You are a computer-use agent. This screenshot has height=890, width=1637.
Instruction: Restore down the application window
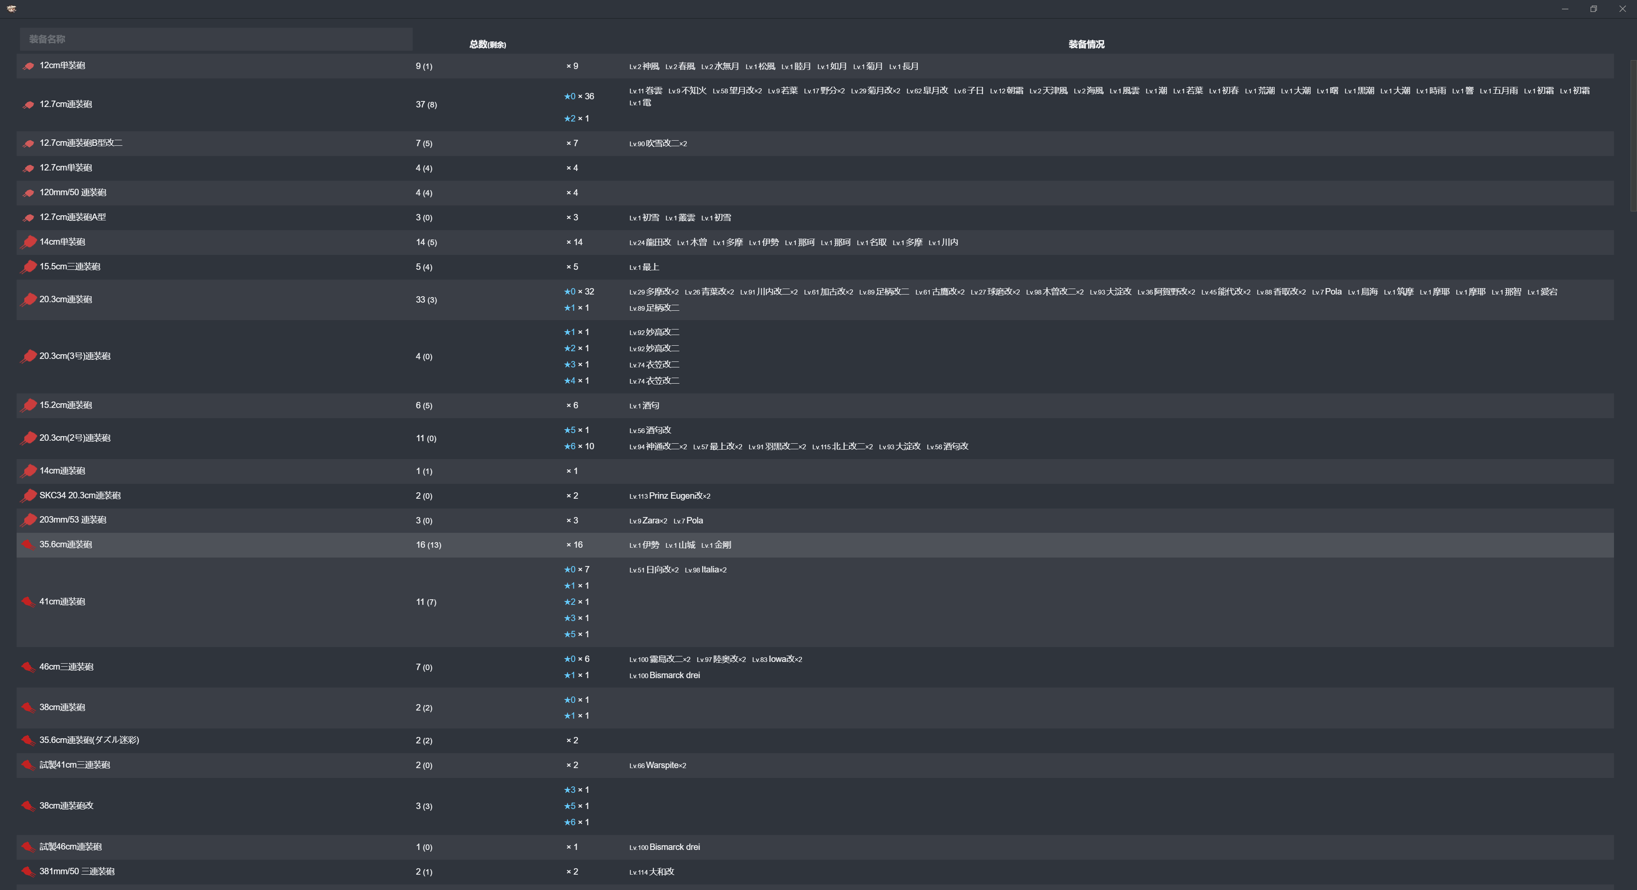coord(1593,8)
